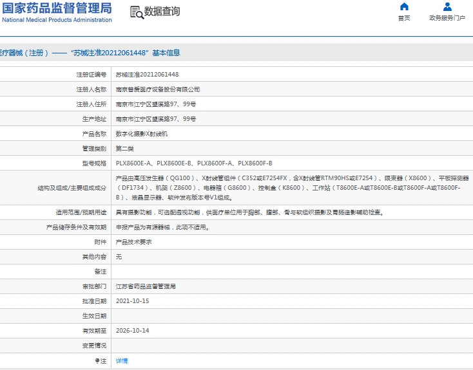Viewport: 473px width, 370px height.
Task: Select the 数据查询 heading text
Action: tap(162, 12)
